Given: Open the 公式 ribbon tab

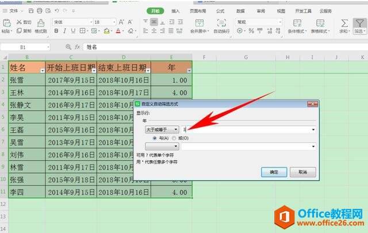Looking at the screenshot, I should pyautogui.click(x=220, y=11).
